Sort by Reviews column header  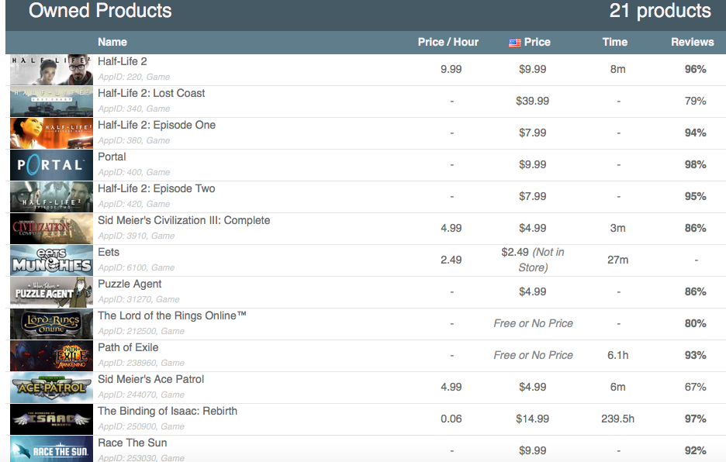coord(692,42)
